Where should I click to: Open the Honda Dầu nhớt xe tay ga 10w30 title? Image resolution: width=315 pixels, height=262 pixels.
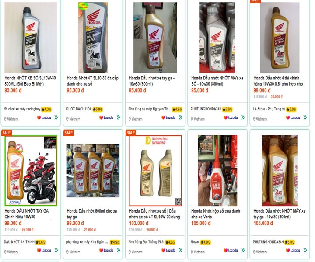tap(152, 81)
